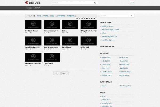This screenshot has height=107, width=160.
Task: Sort posts by Likes
Action: coord(52,16)
